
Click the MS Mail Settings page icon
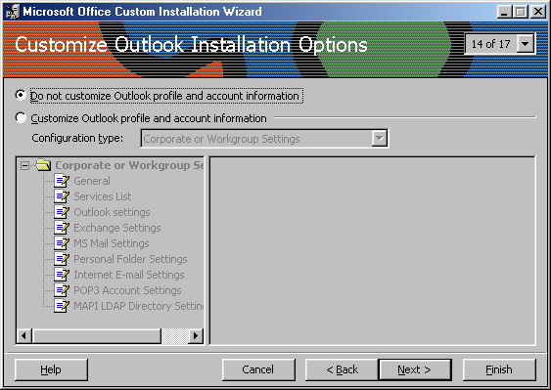[x=62, y=243]
